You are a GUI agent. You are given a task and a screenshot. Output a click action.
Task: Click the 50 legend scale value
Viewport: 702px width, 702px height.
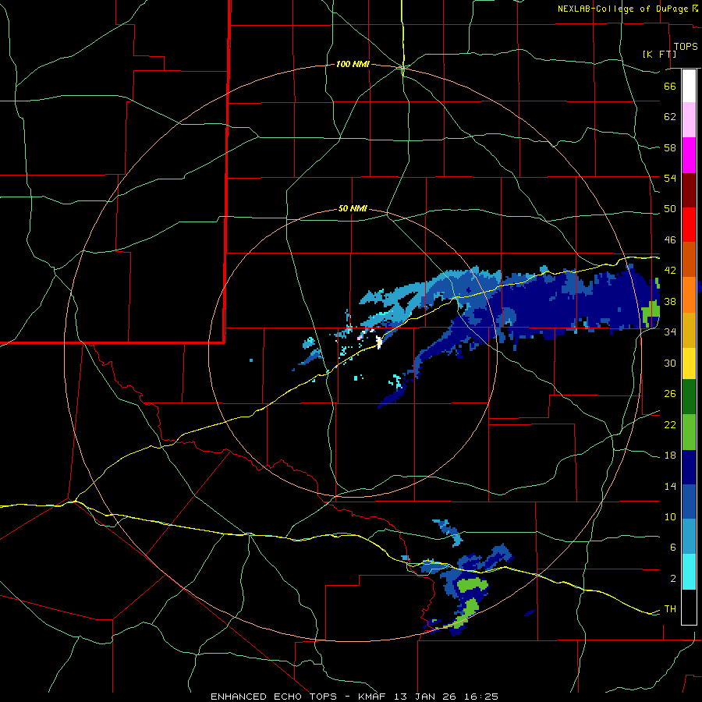(670, 209)
